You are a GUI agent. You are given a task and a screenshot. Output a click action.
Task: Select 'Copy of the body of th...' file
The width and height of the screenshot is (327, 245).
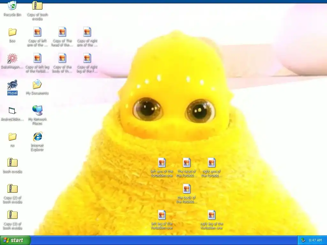[62, 58]
